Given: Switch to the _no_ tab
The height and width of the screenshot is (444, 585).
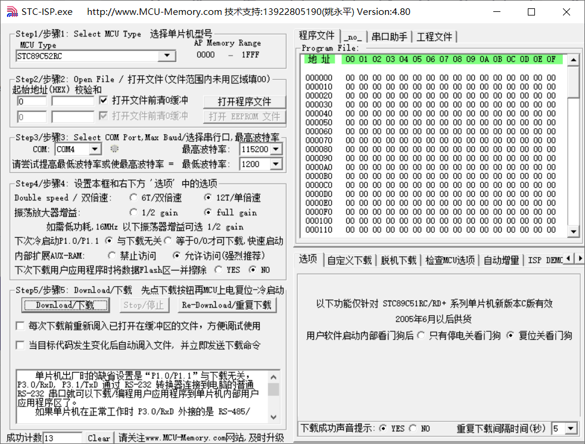Looking at the screenshot, I should (353, 37).
